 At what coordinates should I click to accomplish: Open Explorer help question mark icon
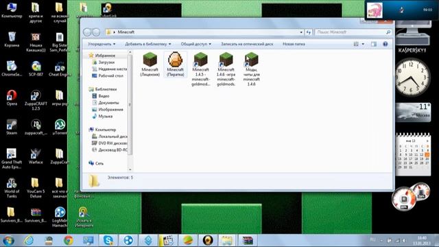click(385, 44)
